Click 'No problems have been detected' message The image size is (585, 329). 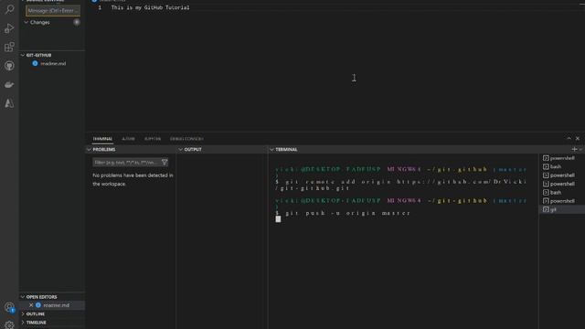tap(133, 179)
